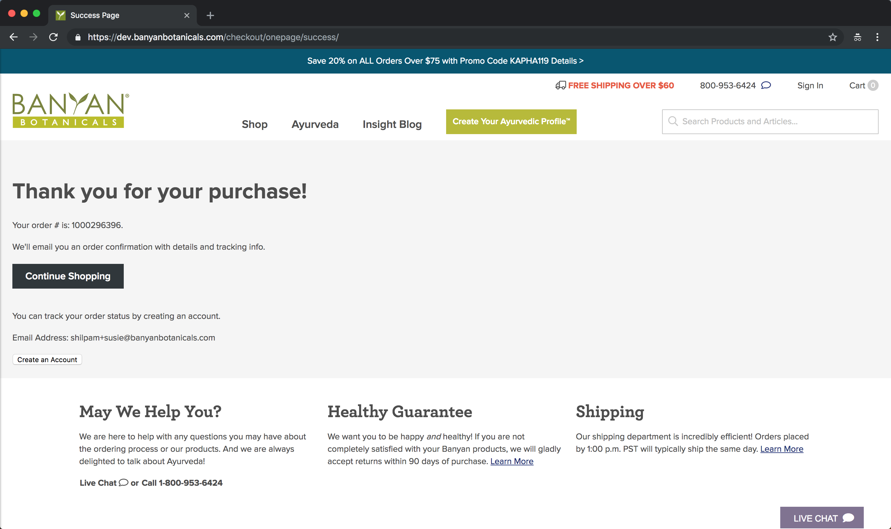Open the purple LIVE CHAT widget
This screenshot has height=529, width=891.
point(822,518)
